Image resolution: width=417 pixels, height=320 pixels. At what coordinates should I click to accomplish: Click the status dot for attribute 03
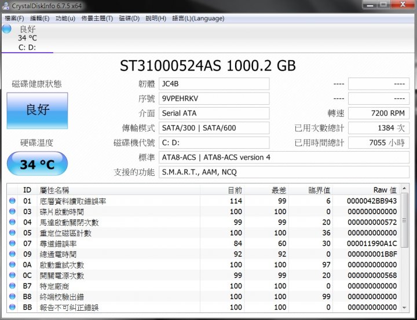[12, 211]
